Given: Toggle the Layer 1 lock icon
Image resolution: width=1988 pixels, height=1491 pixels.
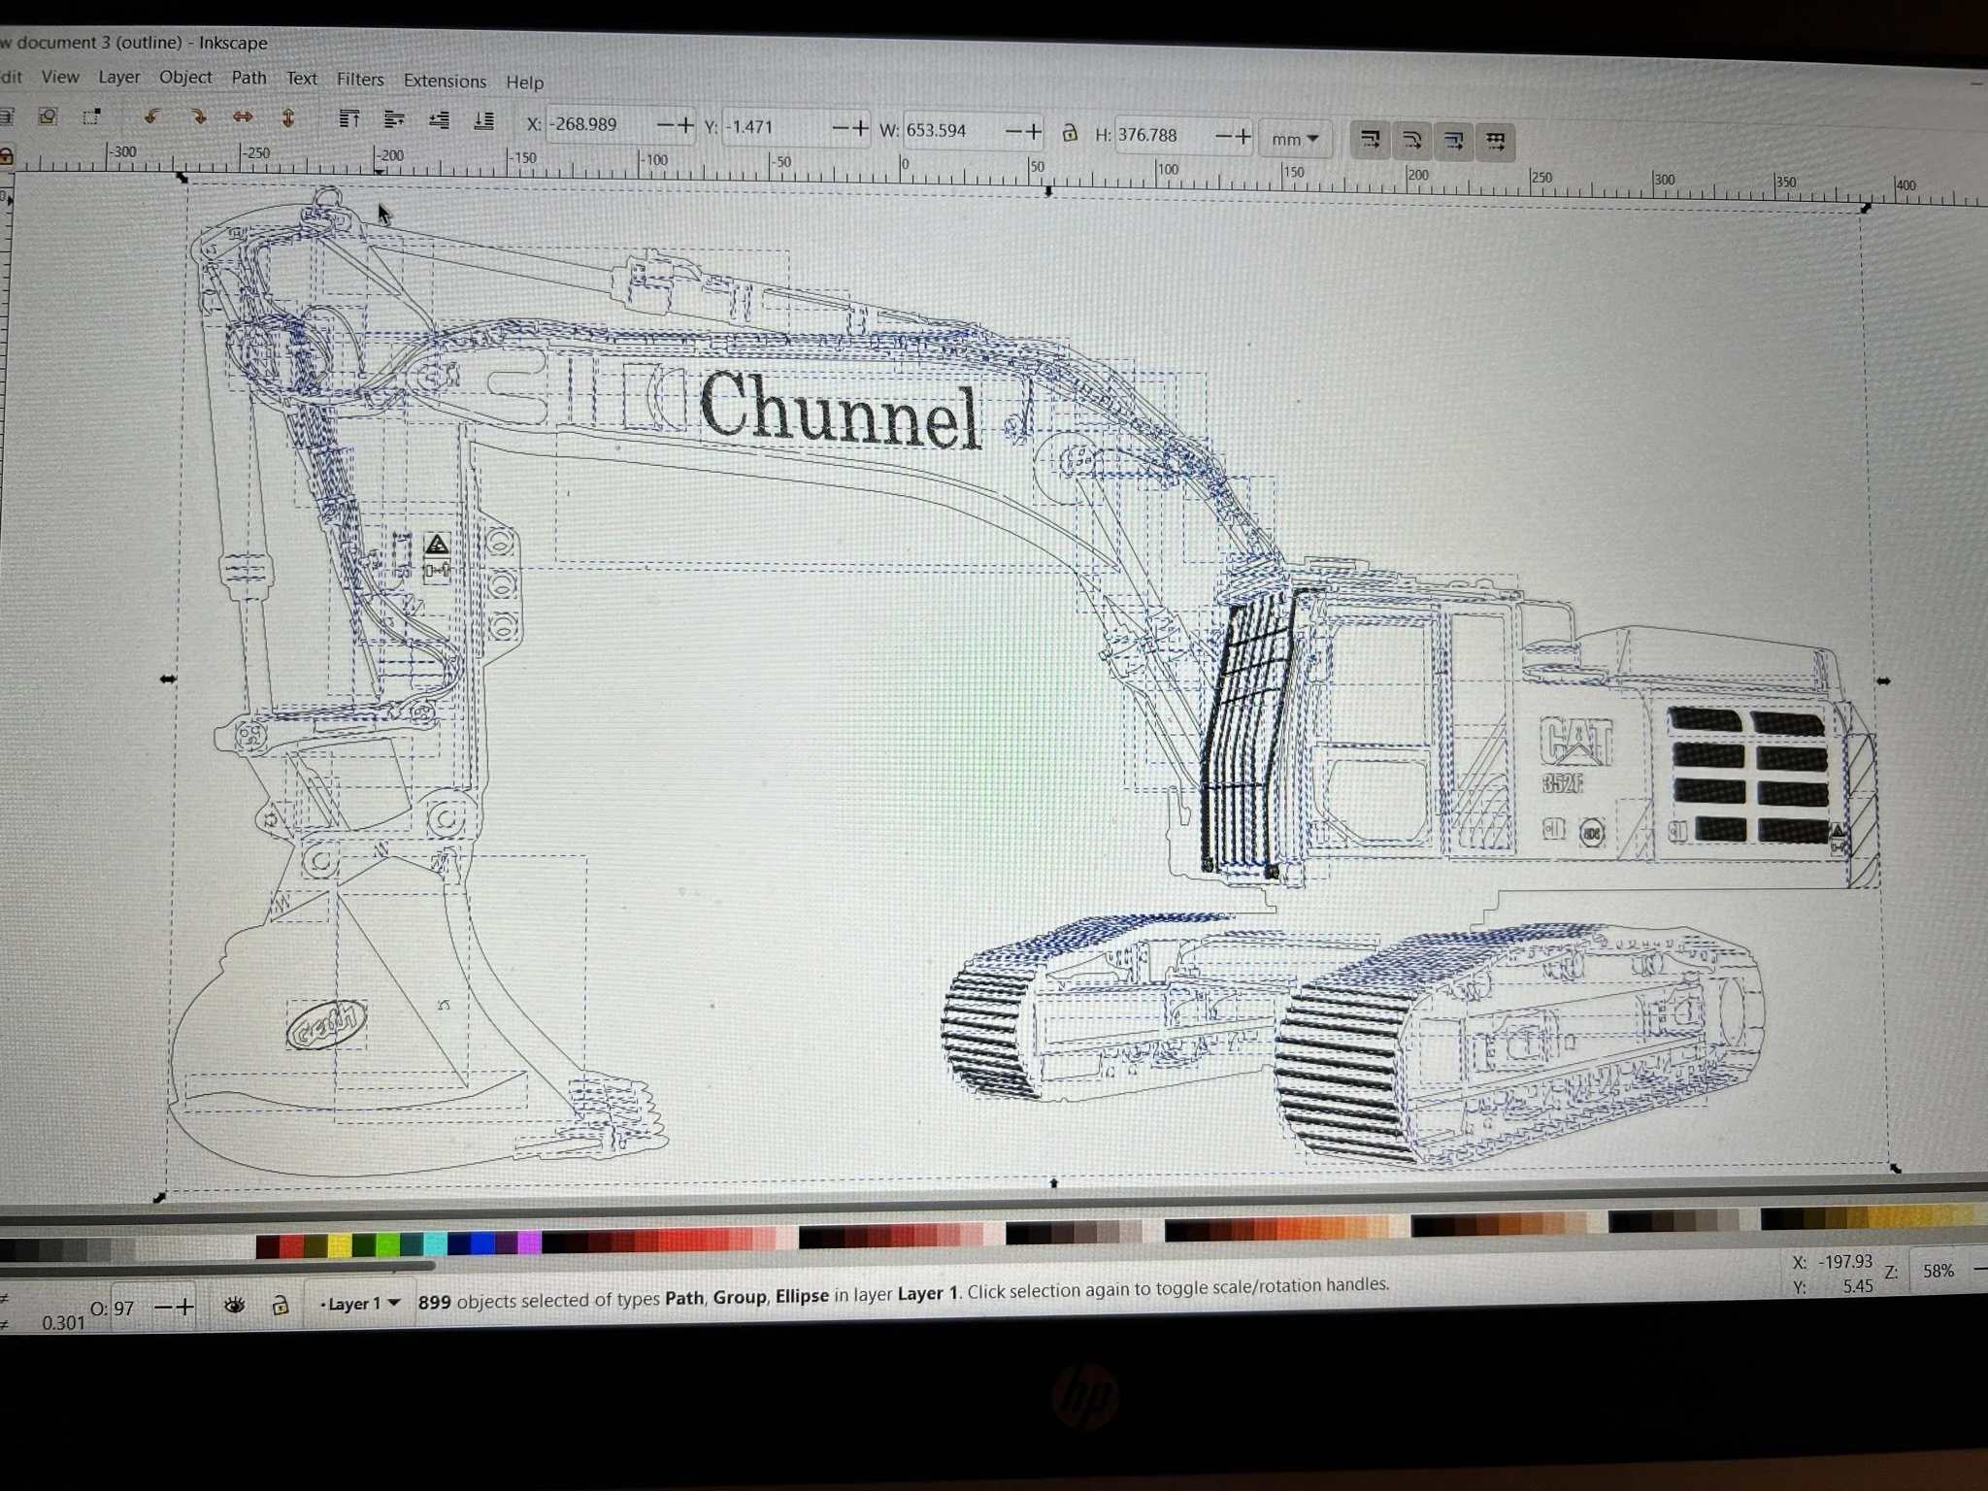Looking at the screenshot, I should [x=281, y=1305].
